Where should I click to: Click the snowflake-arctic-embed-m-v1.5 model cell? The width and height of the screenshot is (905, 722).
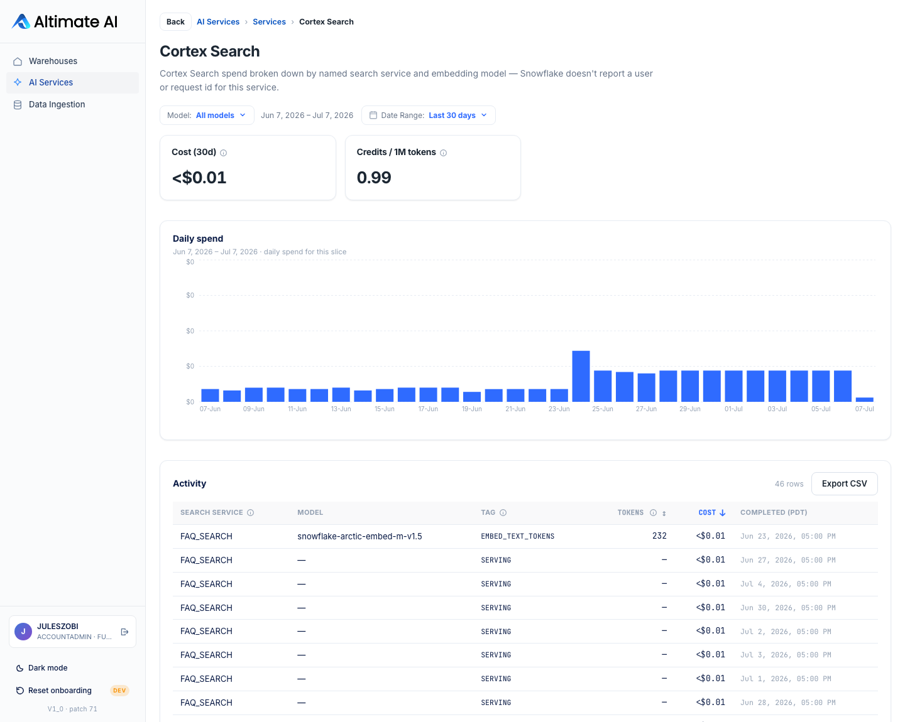[x=359, y=537]
